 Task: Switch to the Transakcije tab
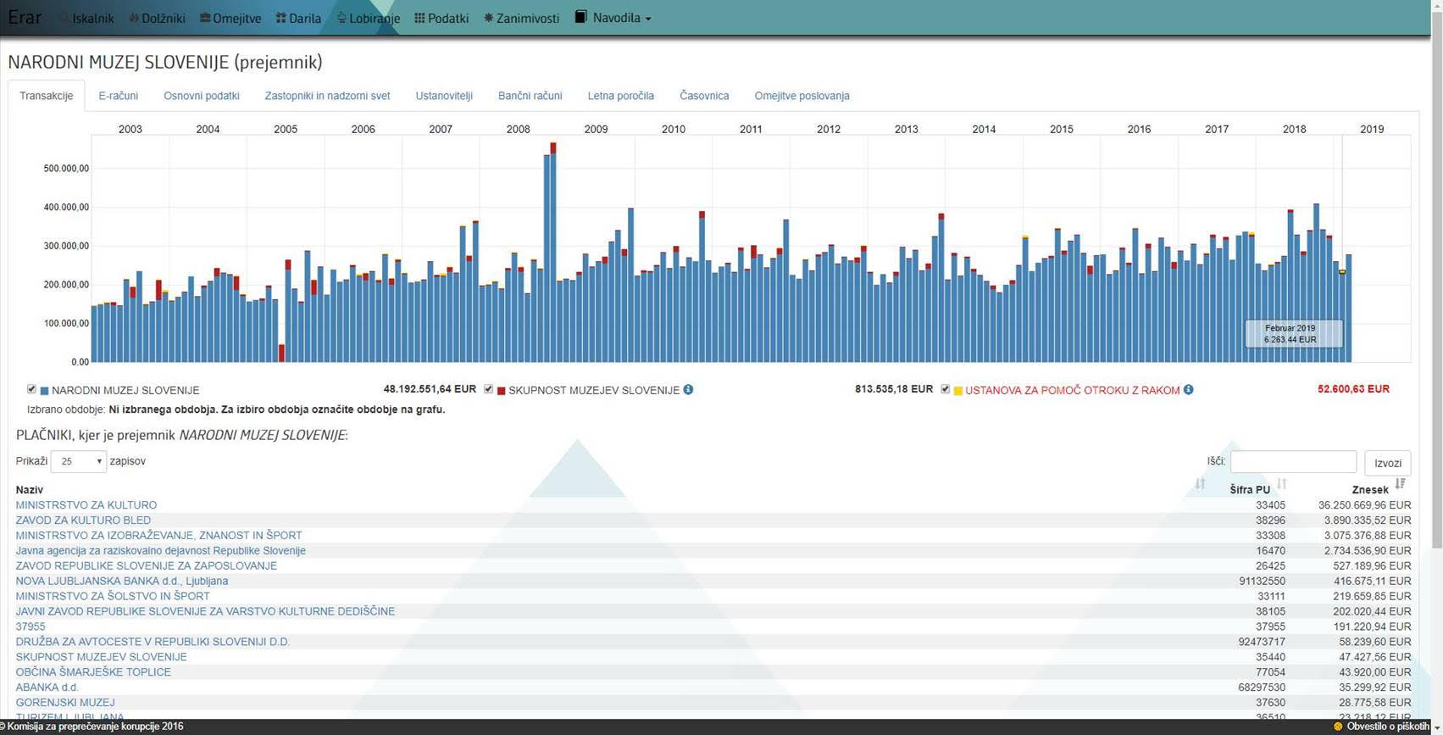47,96
